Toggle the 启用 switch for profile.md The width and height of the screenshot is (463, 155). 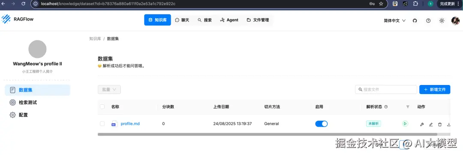tap(321, 124)
